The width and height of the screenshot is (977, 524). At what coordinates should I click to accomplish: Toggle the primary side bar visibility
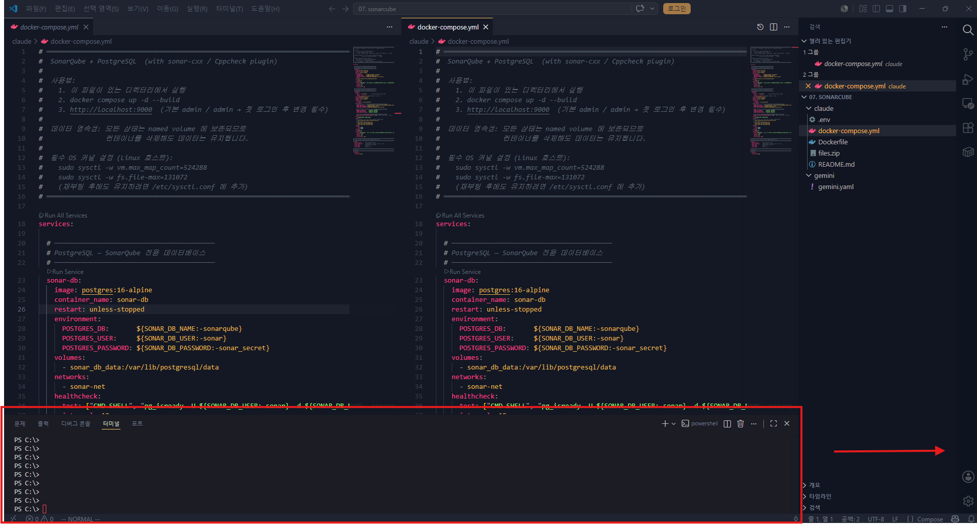click(x=876, y=9)
